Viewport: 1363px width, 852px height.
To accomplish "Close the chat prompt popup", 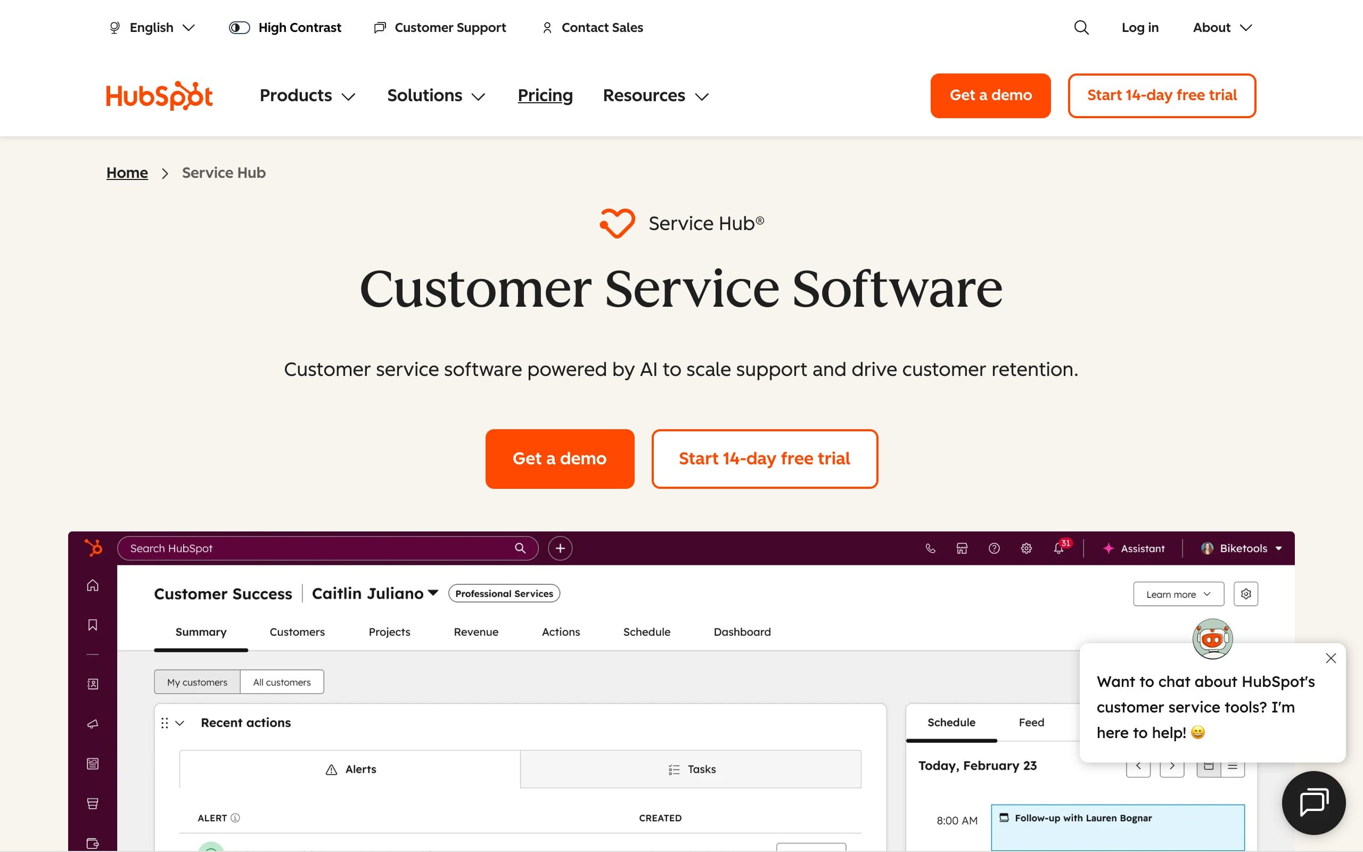I will coord(1331,658).
